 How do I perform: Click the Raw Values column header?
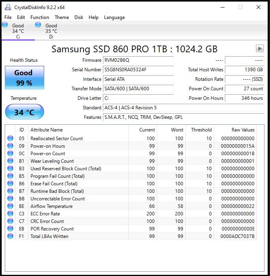coord(236,130)
